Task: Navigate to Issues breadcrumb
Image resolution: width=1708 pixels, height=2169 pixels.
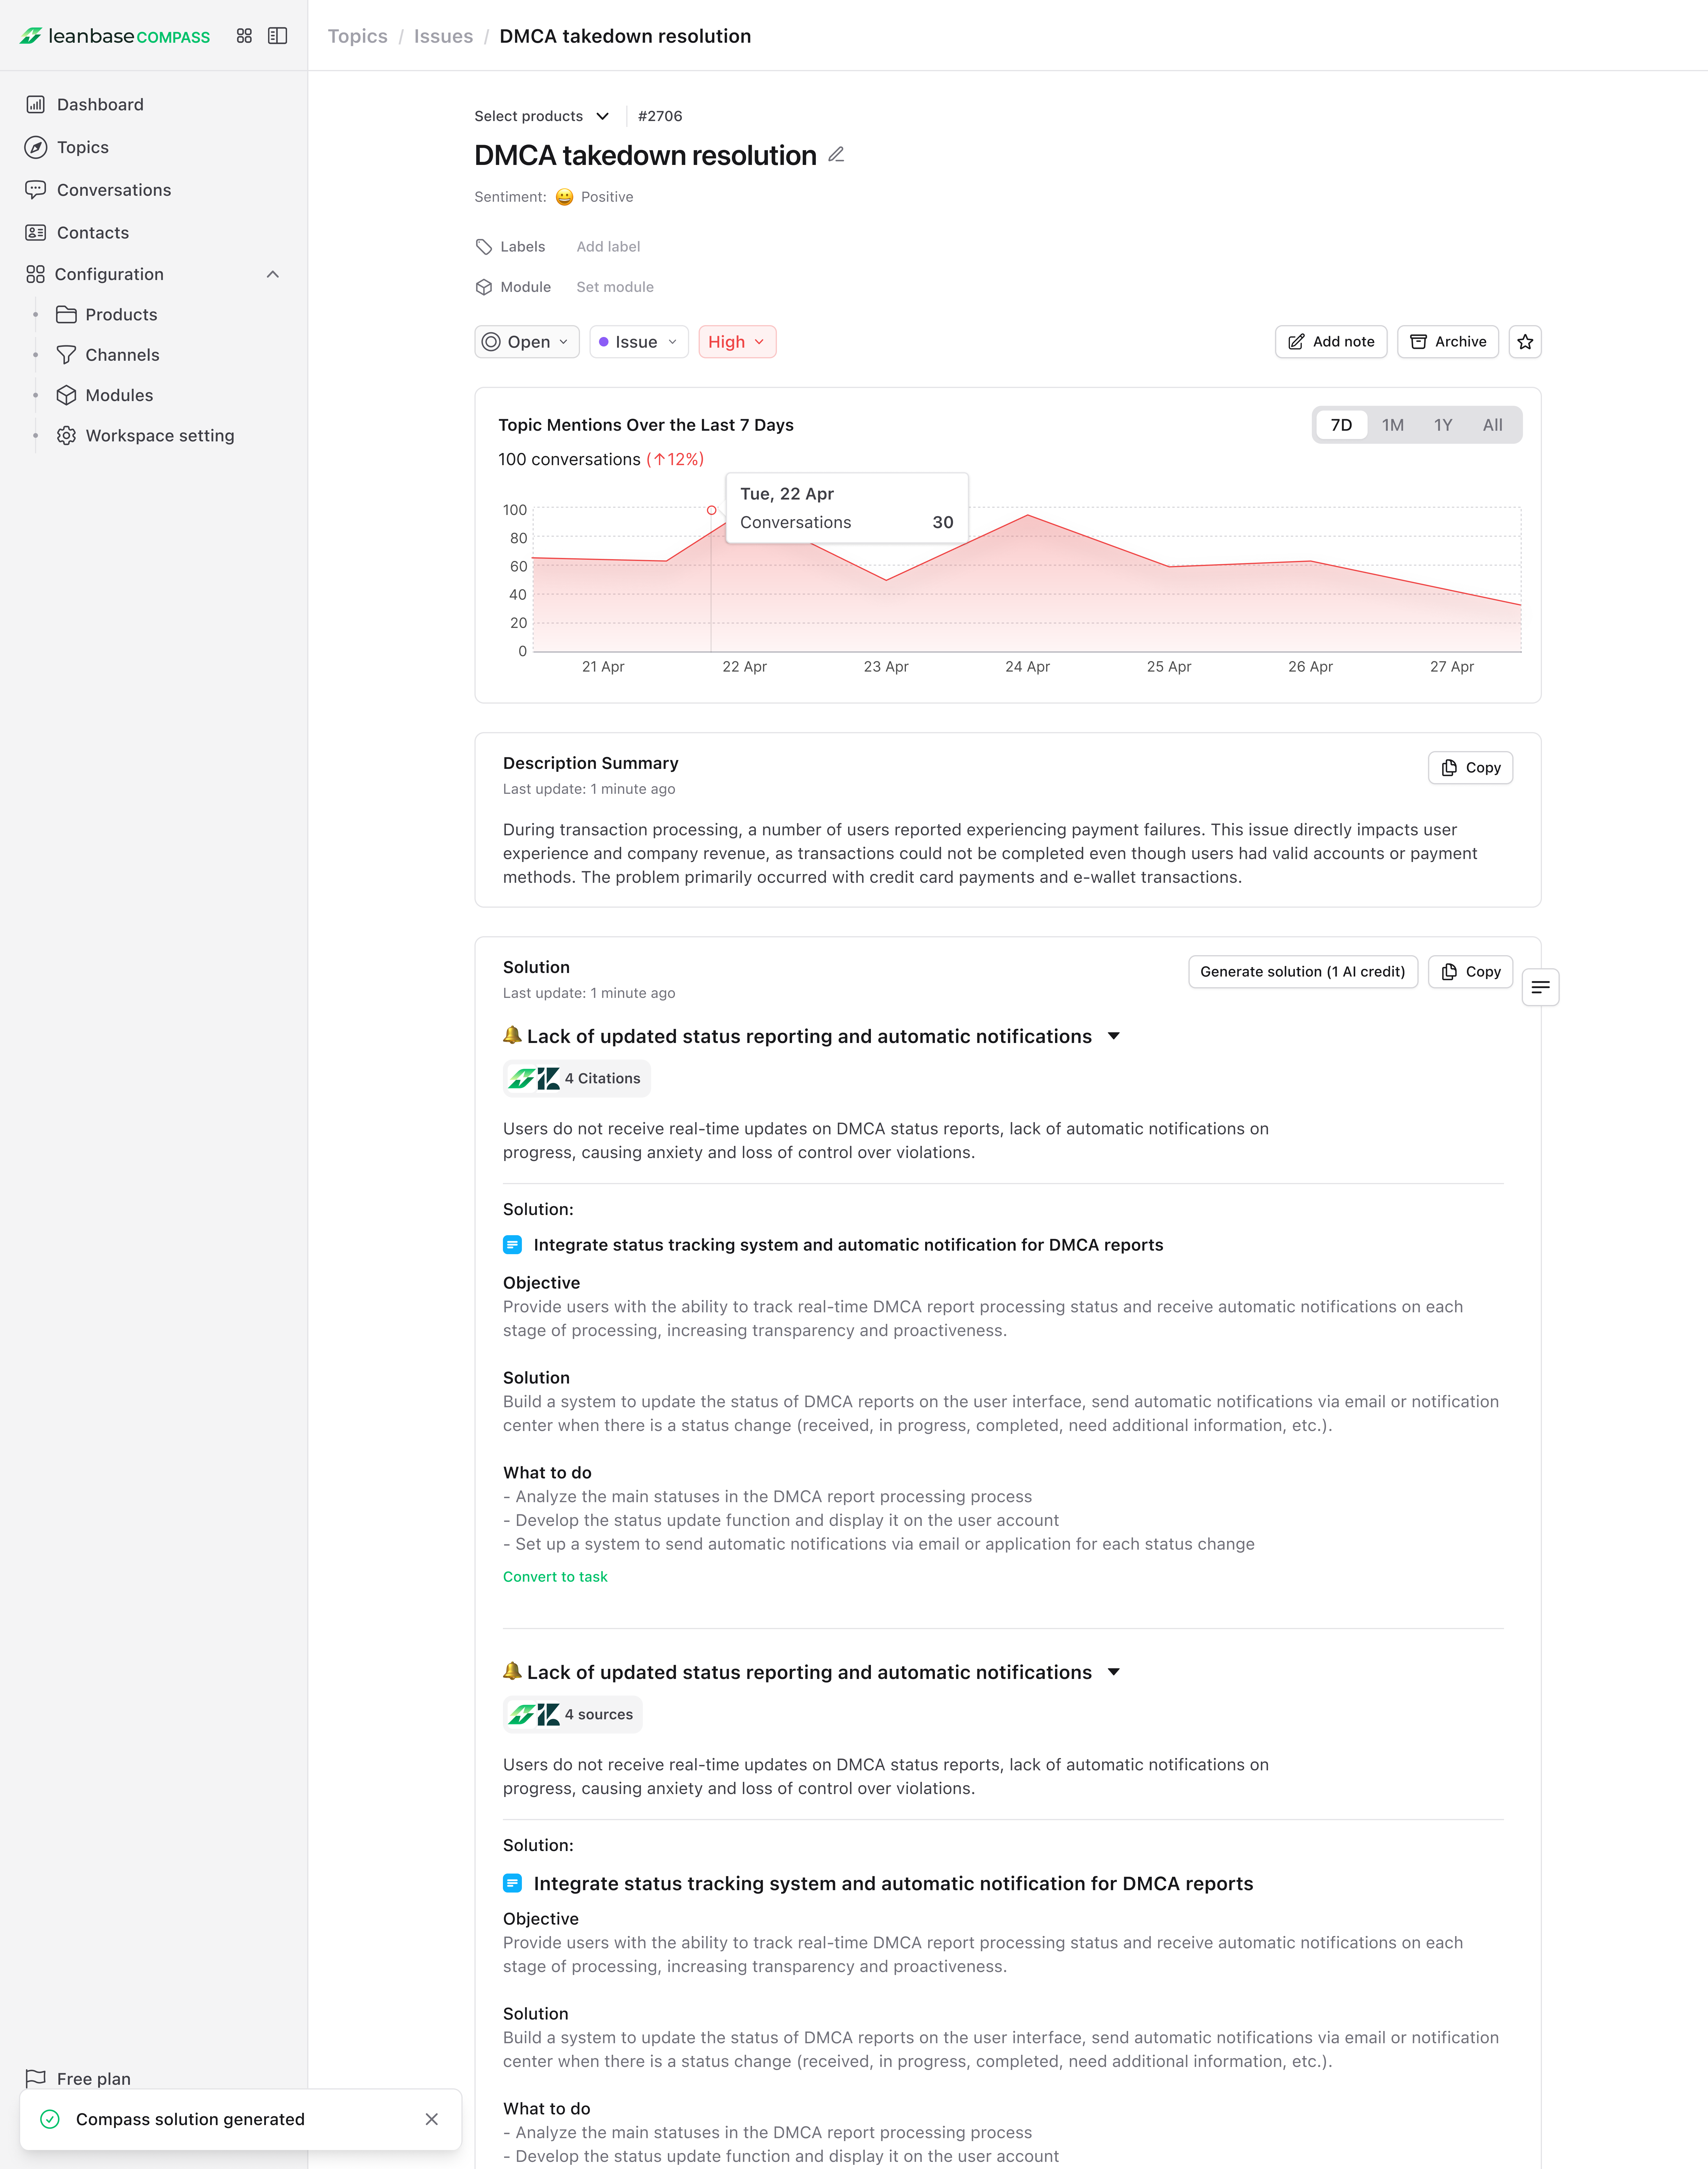Action: (443, 36)
